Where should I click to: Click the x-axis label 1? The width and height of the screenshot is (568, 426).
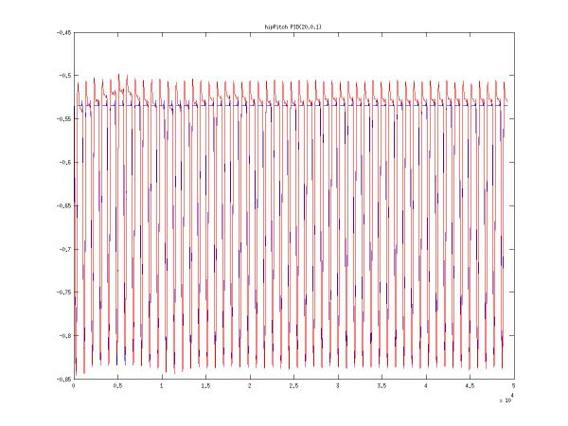(x=162, y=386)
